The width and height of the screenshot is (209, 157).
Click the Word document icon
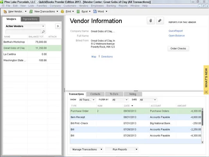pos(95,12)
